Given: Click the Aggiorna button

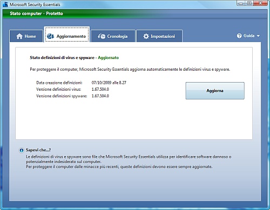Looking at the screenshot, I should [x=215, y=91].
